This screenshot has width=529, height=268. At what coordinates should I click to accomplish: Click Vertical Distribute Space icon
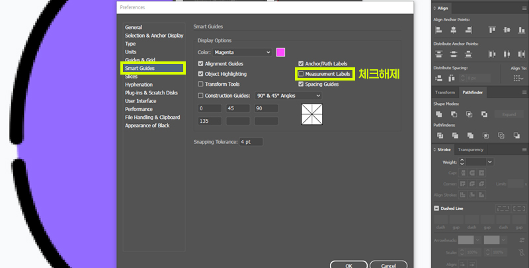438,78
